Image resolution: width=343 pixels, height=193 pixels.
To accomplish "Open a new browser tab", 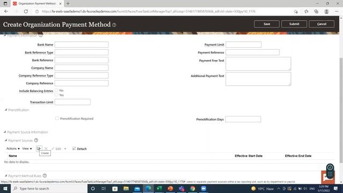I will tap(68, 4).
